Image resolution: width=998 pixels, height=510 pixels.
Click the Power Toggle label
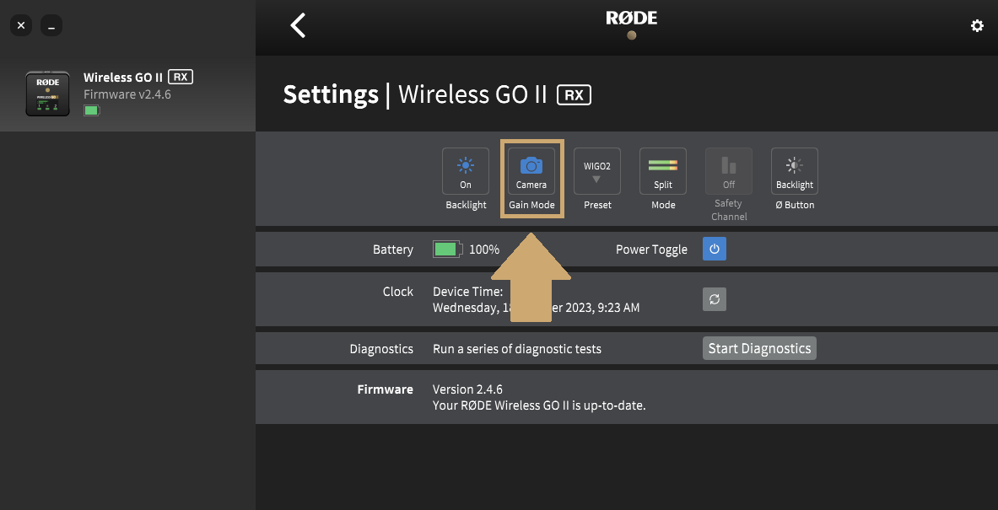coord(652,250)
